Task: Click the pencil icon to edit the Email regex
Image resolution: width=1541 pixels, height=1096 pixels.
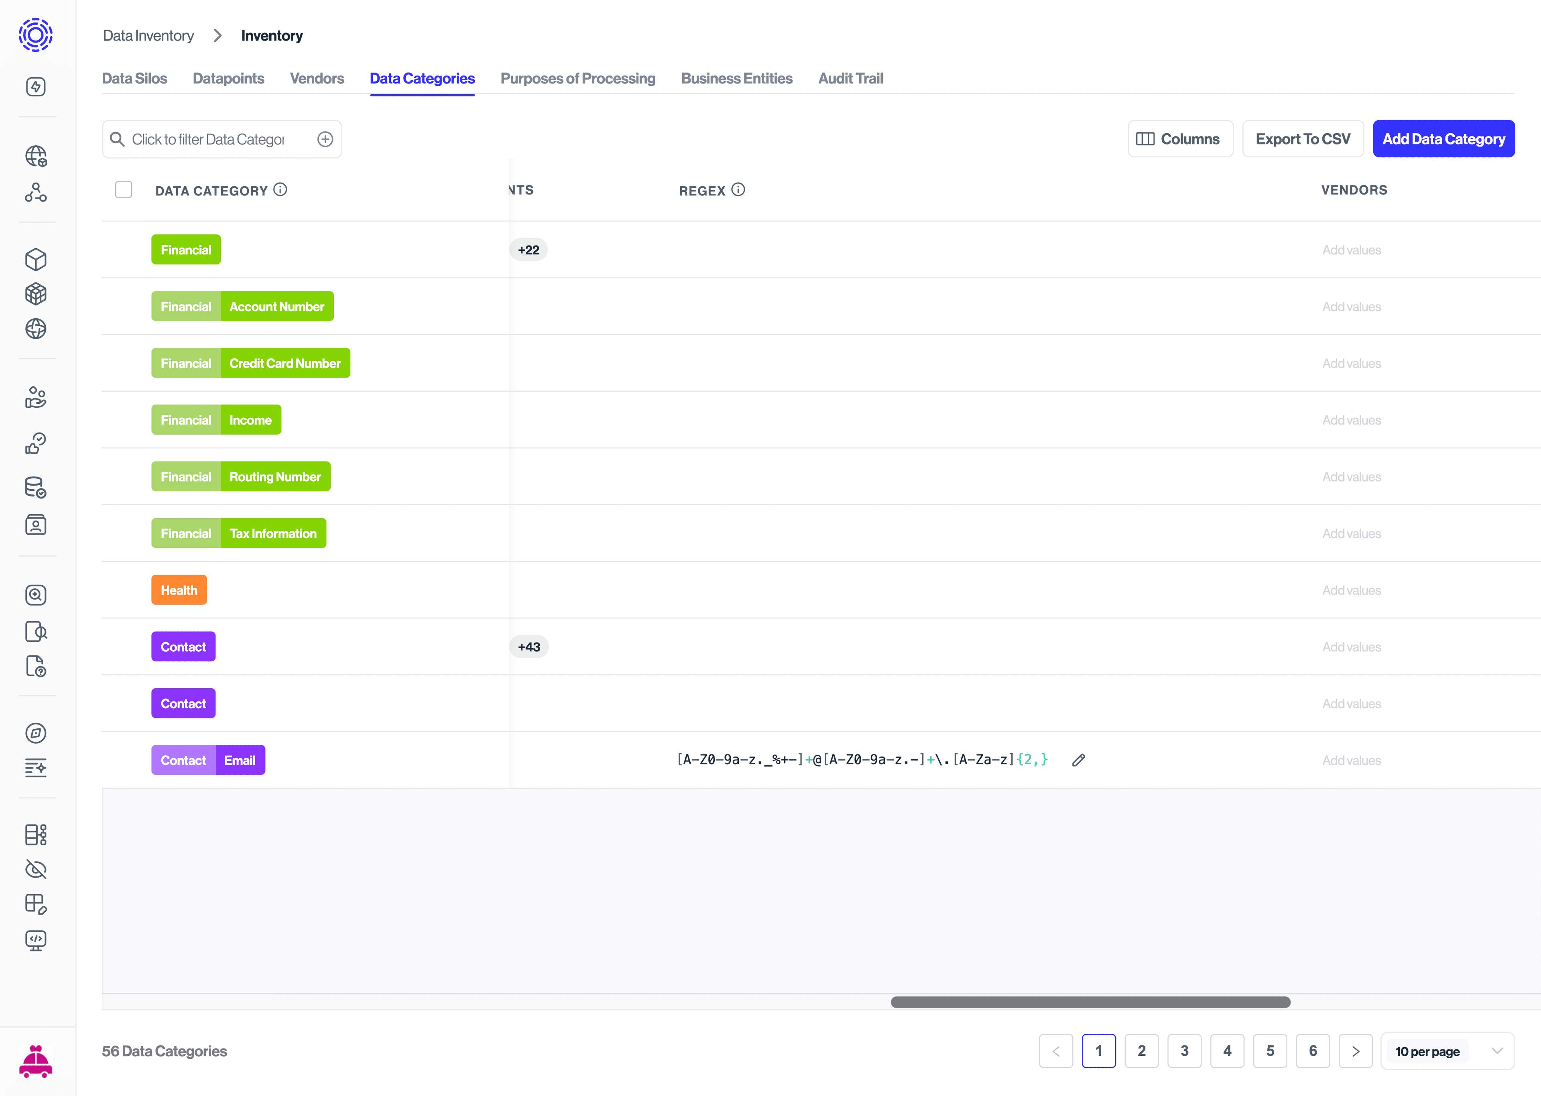Action: tap(1078, 760)
